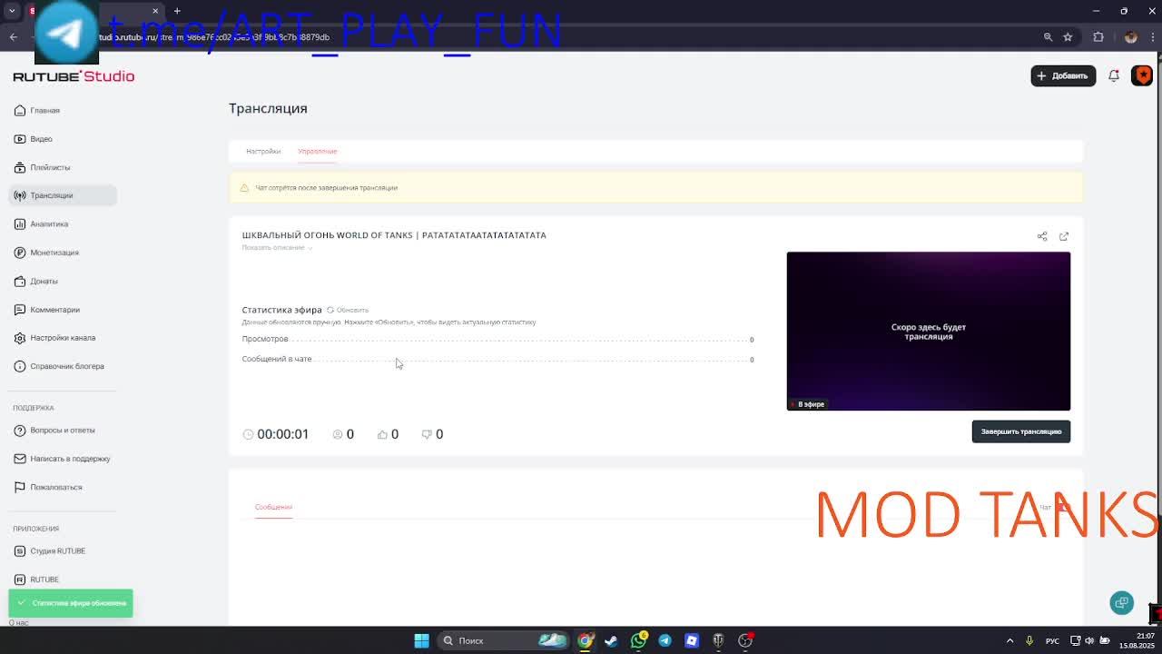Screen dimensions: 1162x654
Task: Click Обновить to refresh statistics
Action: [348, 310]
